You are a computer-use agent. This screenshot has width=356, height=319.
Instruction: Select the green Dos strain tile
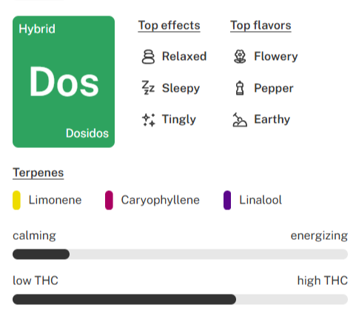(64, 81)
